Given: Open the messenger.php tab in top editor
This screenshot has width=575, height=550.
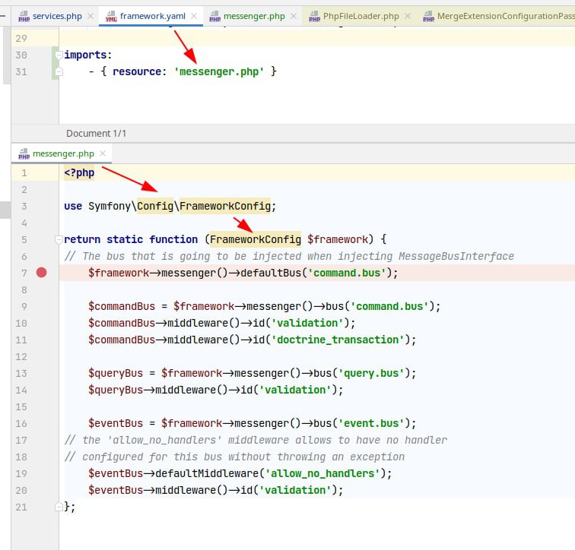Looking at the screenshot, I should 254,16.
